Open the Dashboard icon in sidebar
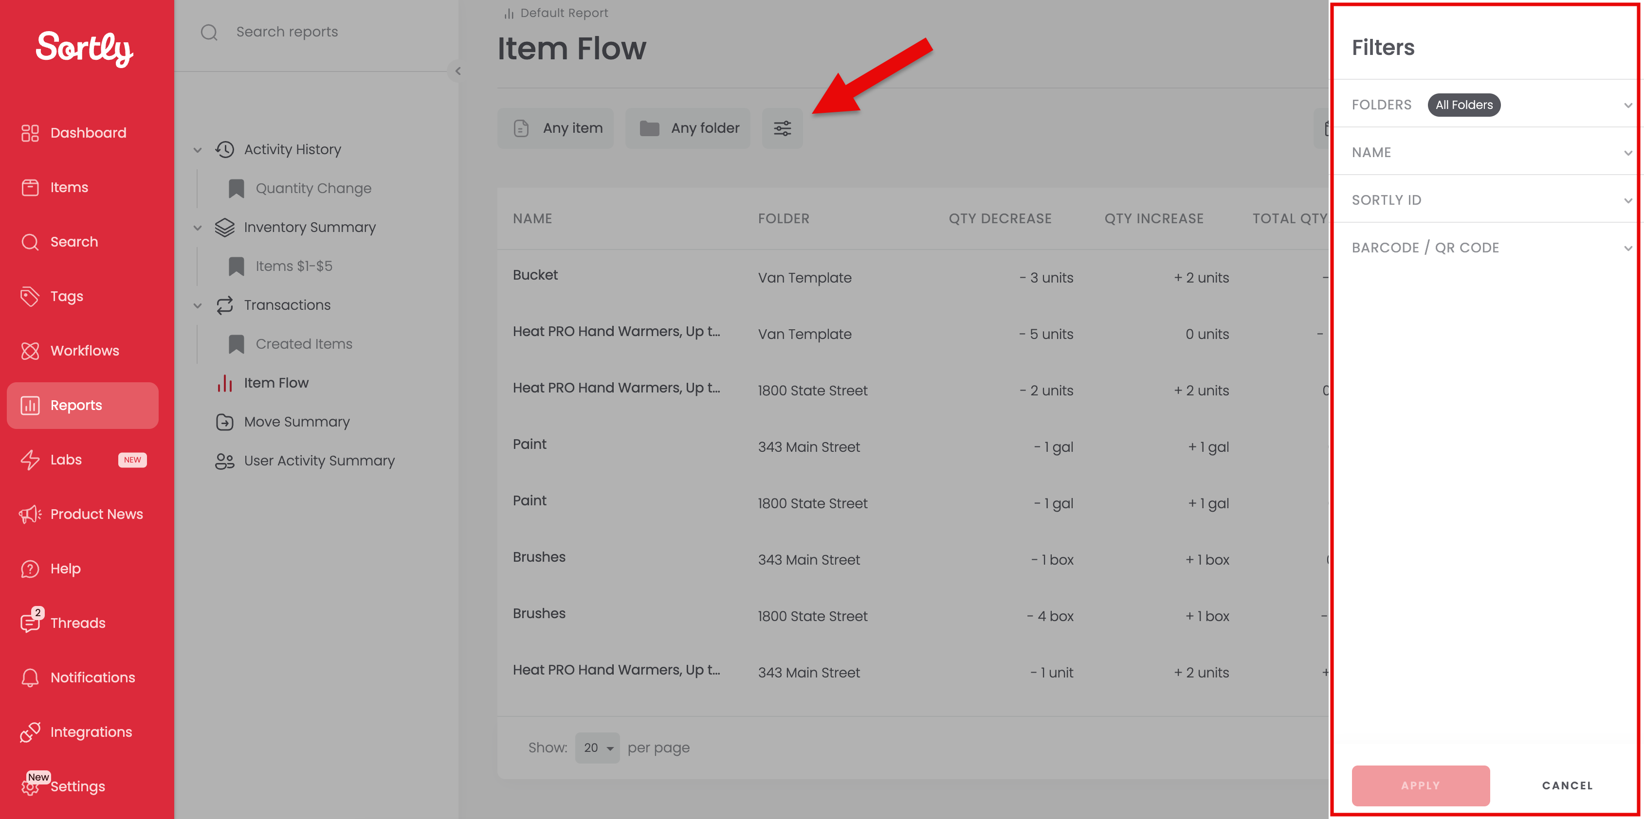 tap(30, 133)
